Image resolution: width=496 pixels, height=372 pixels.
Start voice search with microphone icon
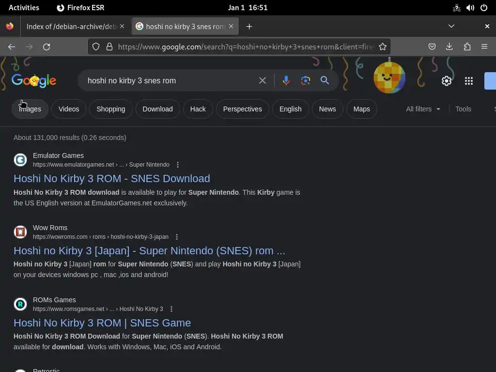pos(286,81)
